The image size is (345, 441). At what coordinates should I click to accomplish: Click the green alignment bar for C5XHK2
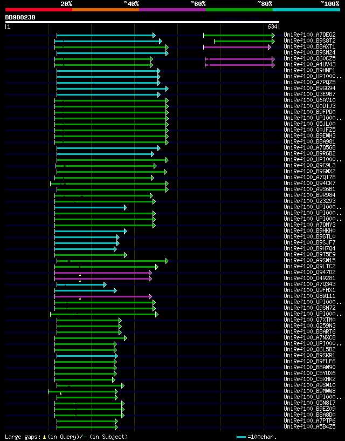85,379
